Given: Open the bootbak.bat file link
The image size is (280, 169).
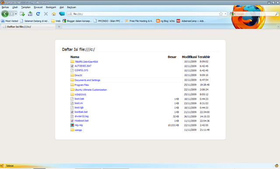Looking at the screenshot, I should (x=81, y=112).
